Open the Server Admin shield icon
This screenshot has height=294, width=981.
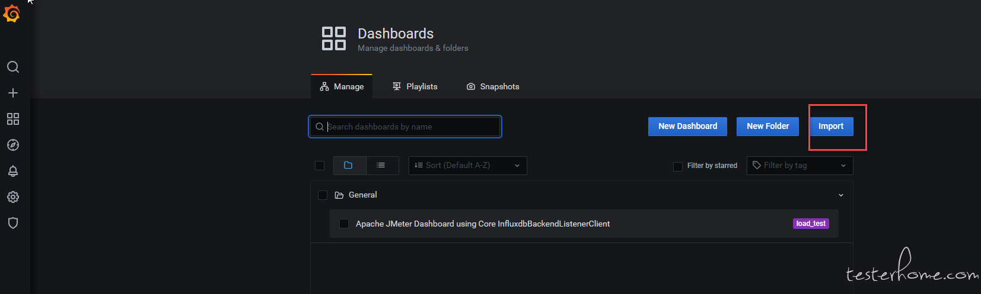coord(13,223)
